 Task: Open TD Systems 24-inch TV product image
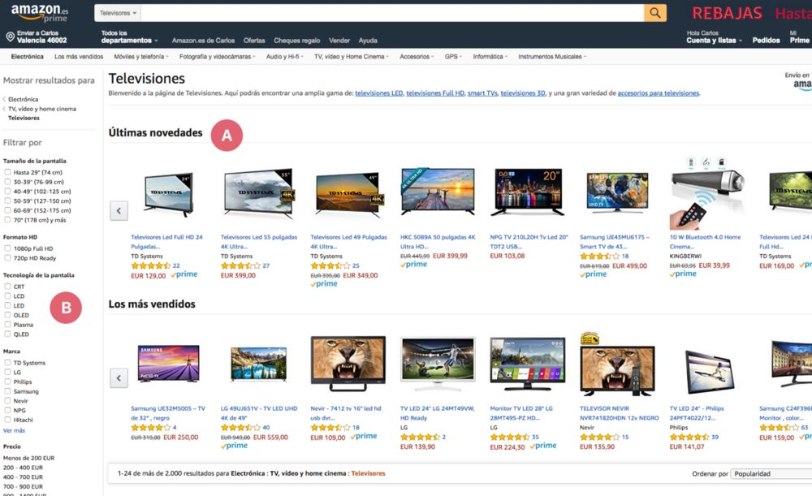tap(169, 194)
